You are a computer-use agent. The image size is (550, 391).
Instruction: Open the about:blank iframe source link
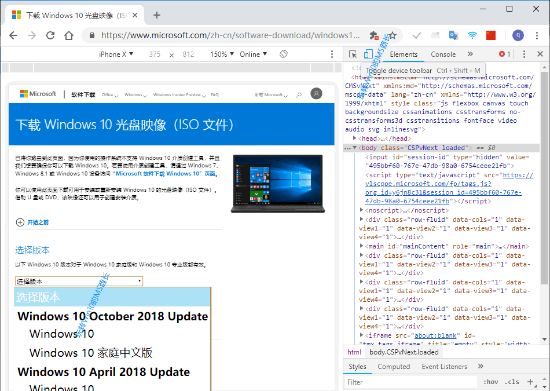tap(435, 335)
